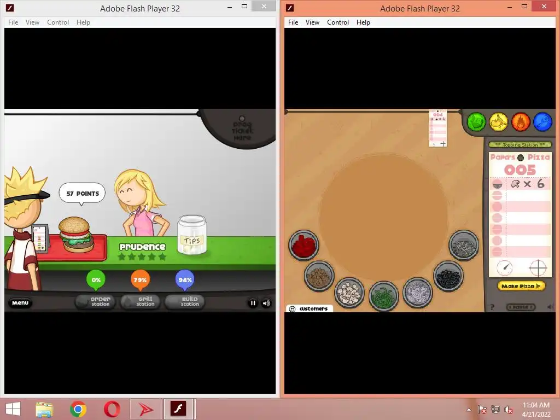Open the blue Cutting station icon

pyautogui.click(x=543, y=122)
